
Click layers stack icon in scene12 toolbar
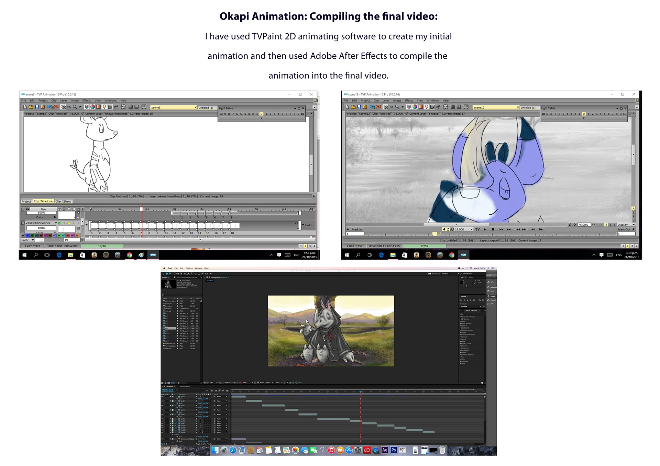pos(409,107)
